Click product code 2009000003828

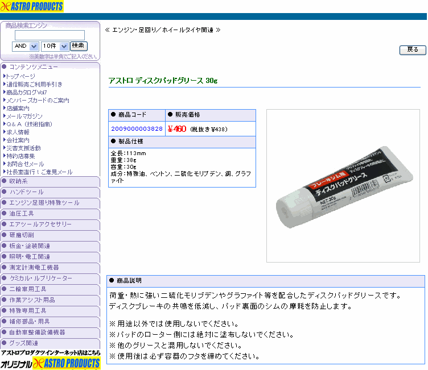tap(137, 128)
